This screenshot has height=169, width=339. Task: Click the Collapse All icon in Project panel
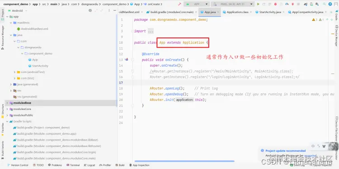pos(102,10)
